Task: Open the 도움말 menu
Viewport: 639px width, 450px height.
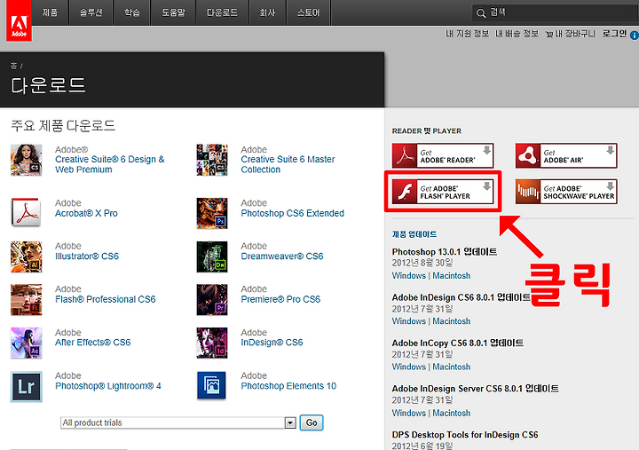Action: click(x=173, y=12)
